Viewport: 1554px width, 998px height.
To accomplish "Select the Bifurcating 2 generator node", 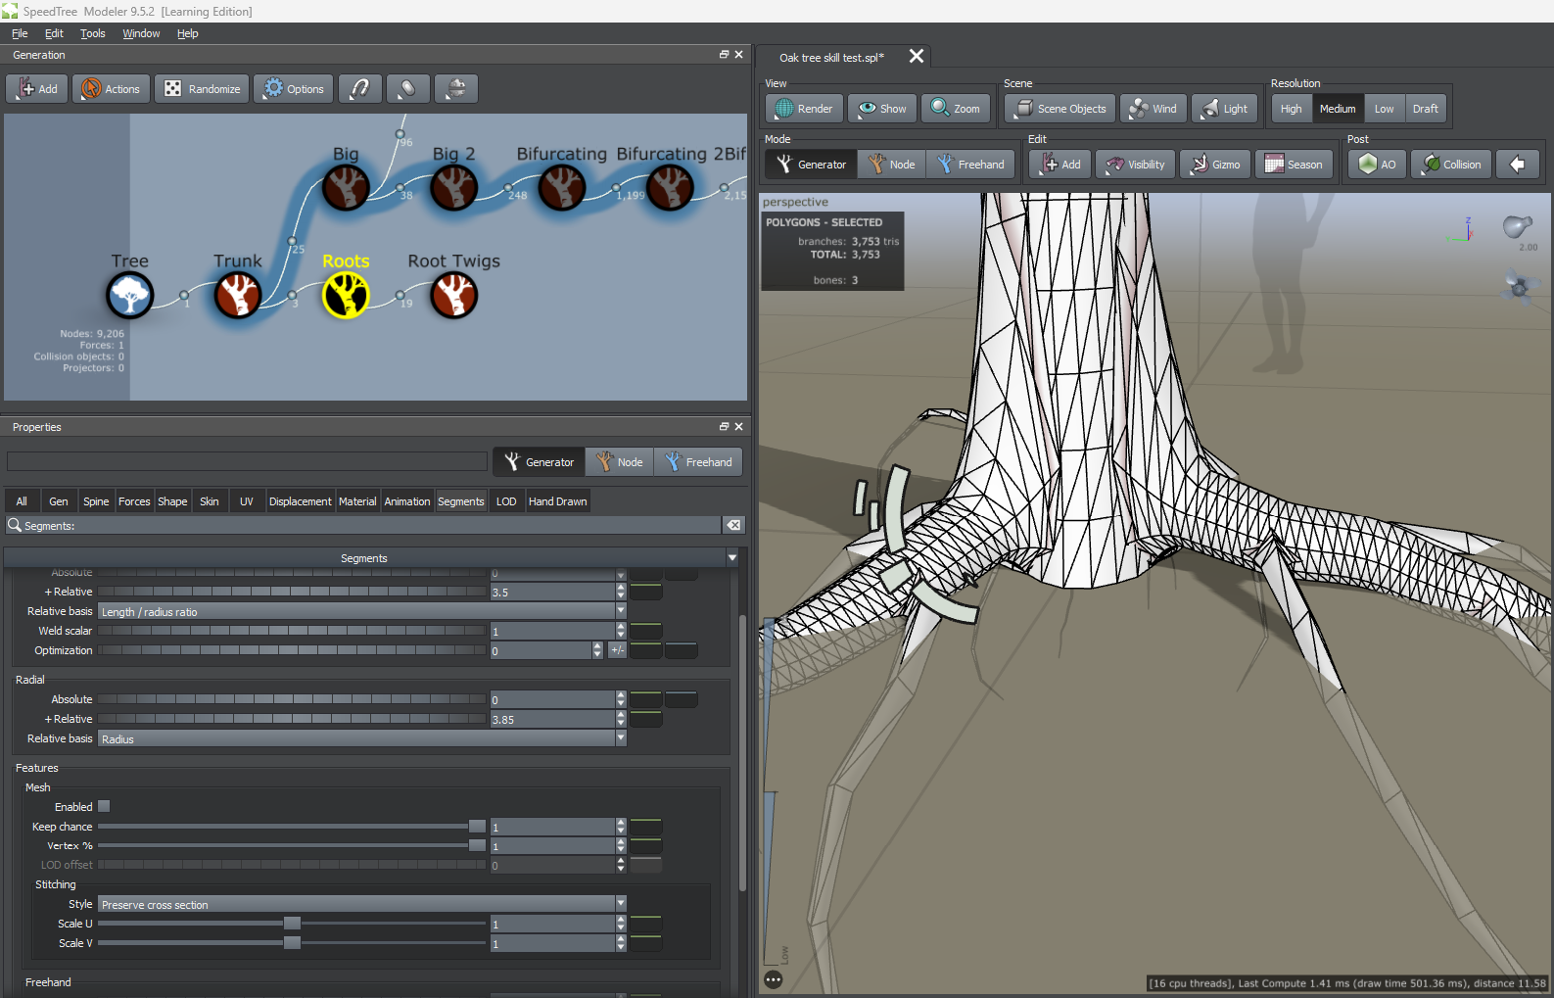I will click(670, 187).
